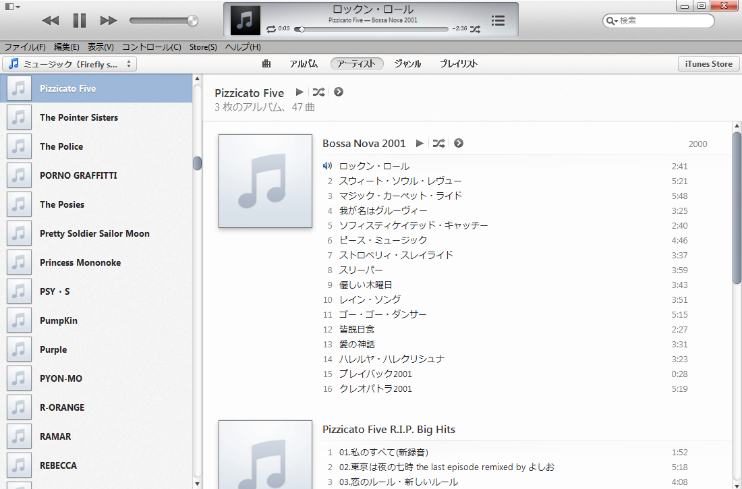Click the R-ORANGE artist icon

(19, 407)
